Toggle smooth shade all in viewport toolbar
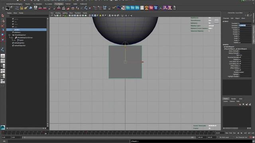 (x=92, y=15)
